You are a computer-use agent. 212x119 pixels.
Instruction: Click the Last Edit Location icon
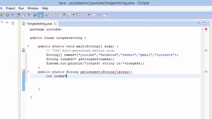click(x=78, y=15)
